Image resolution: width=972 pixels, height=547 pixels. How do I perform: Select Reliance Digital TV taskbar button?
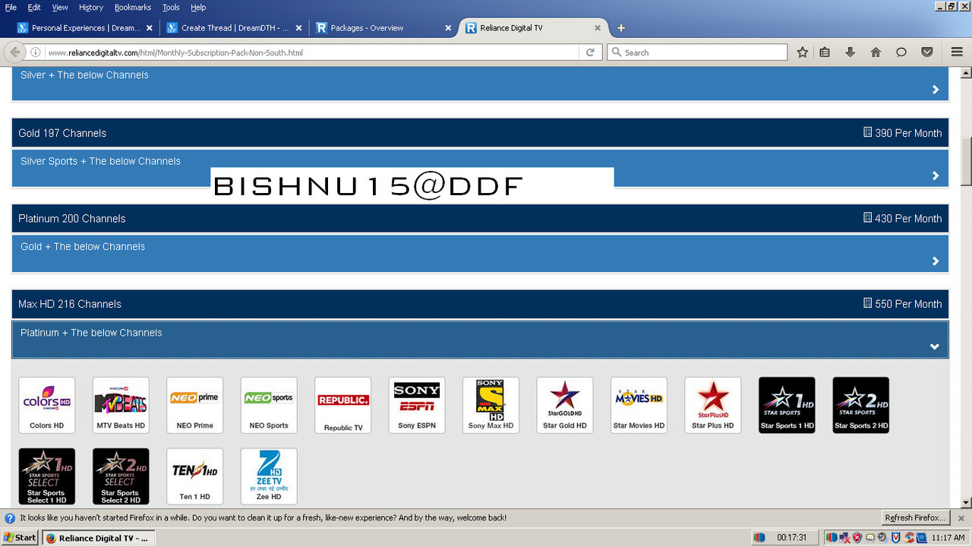[x=99, y=538]
